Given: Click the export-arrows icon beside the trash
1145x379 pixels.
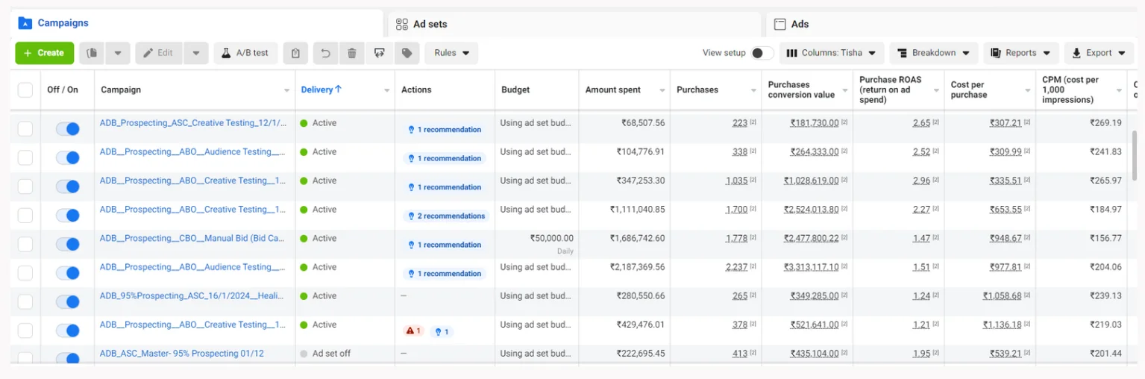Looking at the screenshot, I should pyautogui.click(x=380, y=53).
